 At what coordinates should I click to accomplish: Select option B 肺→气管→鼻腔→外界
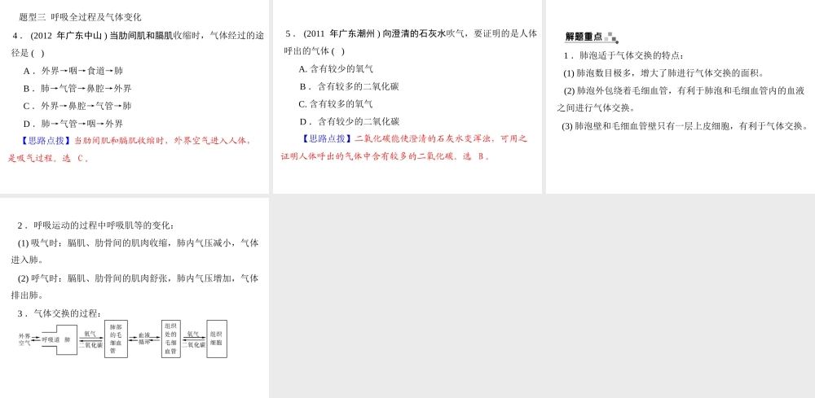77,88
